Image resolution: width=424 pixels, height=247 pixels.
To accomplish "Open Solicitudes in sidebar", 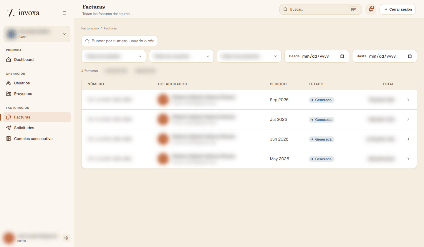I will [37, 128].
